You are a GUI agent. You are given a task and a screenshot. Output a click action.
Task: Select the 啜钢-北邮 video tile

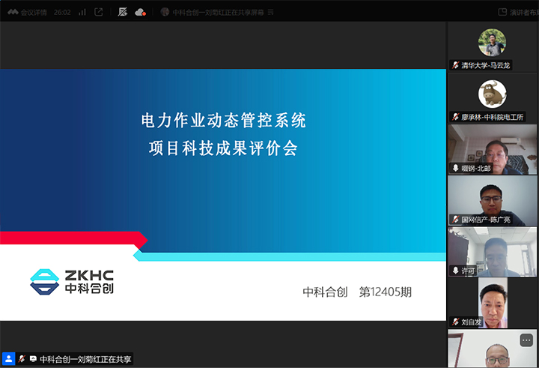point(493,149)
